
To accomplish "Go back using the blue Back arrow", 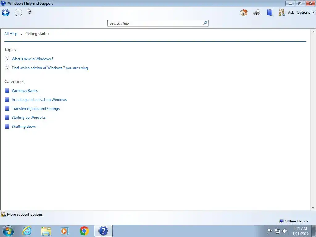I will (x=6, y=13).
